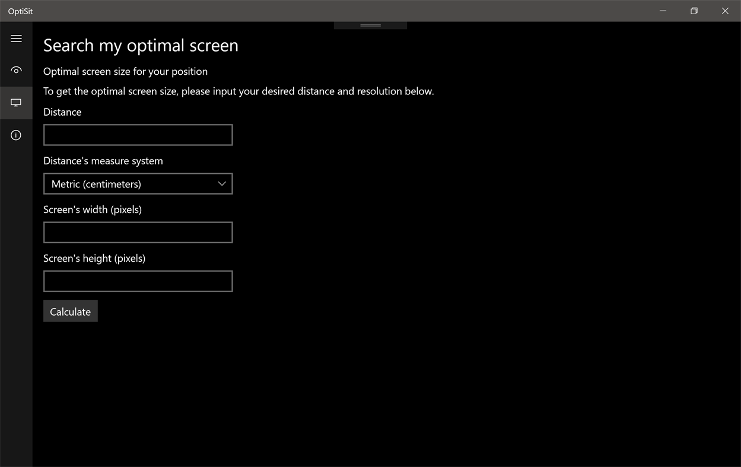Maximize the OptiSit window
The width and height of the screenshot is (741, 467).
tap(694, 11)
